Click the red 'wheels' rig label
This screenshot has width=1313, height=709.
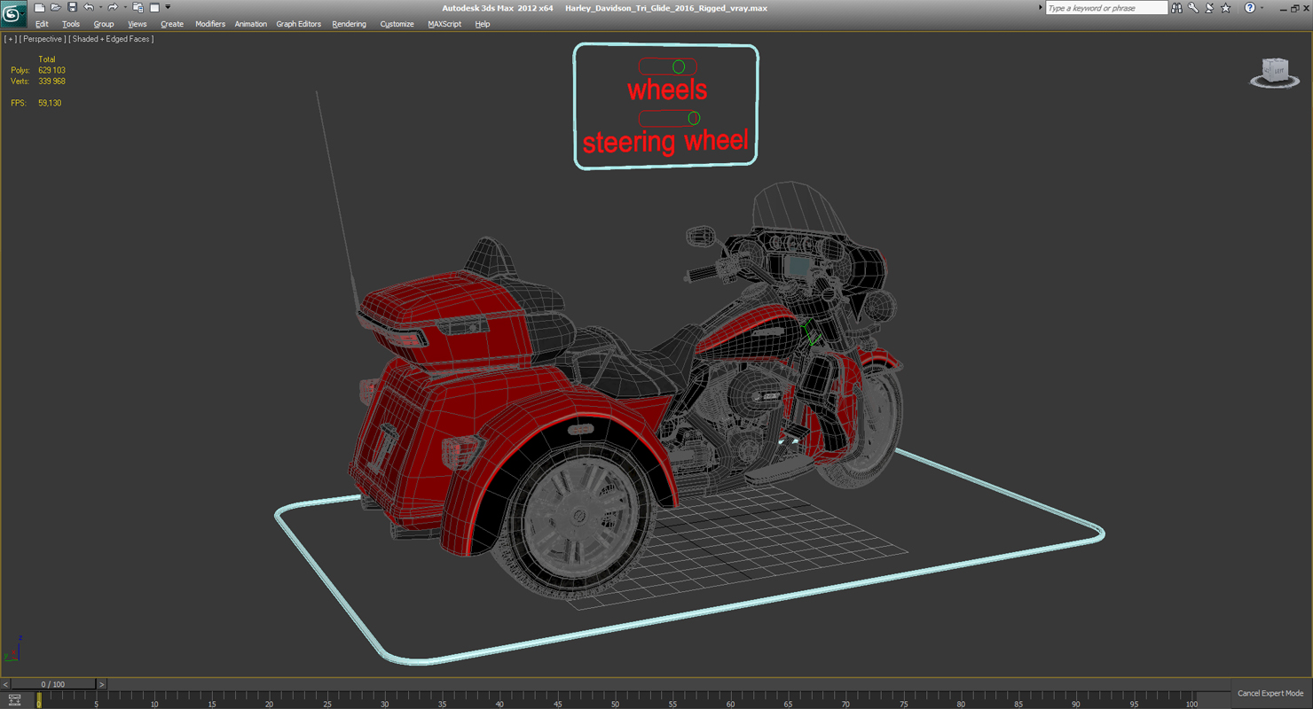point(667,90)
